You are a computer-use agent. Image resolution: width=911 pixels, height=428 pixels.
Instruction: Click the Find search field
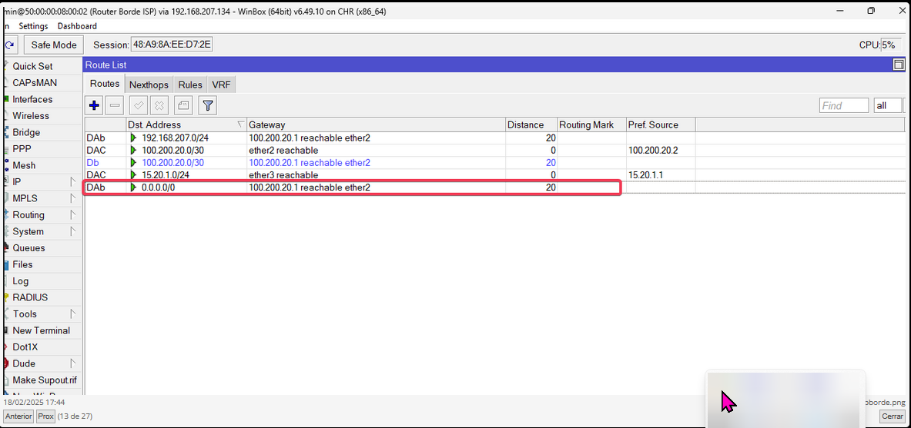click(843, 106)
